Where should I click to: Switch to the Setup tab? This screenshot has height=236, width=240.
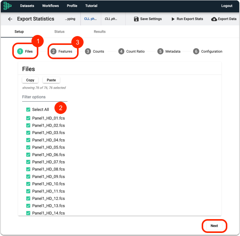click(x=19, y=31)
